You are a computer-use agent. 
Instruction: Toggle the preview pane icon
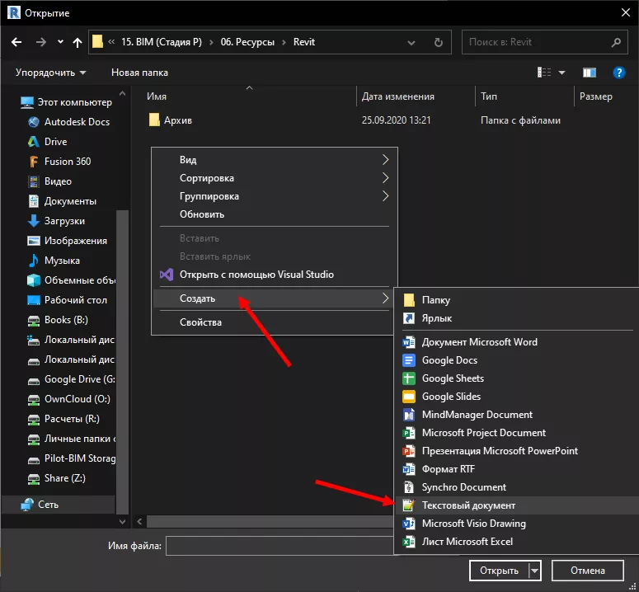click(x=590, y=73)
